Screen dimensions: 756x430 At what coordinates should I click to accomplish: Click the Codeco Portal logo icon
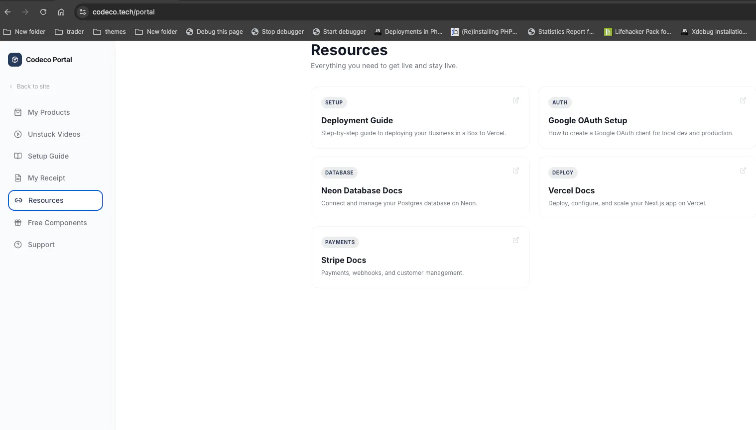[15, 60]
